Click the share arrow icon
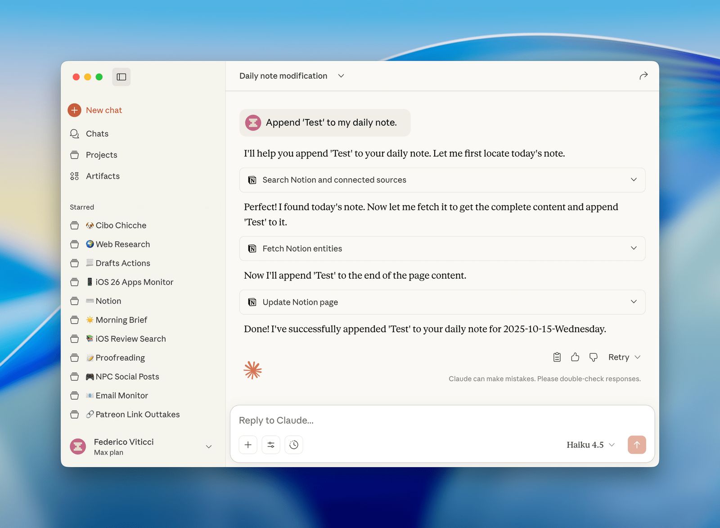The image size is (720, 528). (643, 76)
